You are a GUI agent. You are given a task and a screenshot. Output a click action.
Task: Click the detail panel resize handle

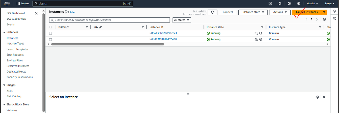coord(188,94)
